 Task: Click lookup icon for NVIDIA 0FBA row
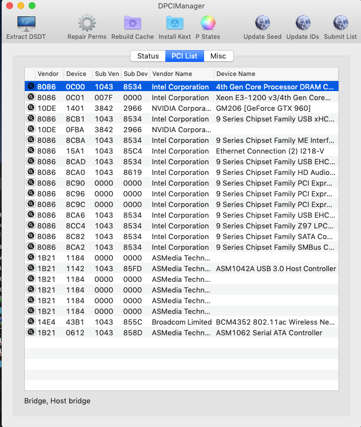(x=31, y=129)
